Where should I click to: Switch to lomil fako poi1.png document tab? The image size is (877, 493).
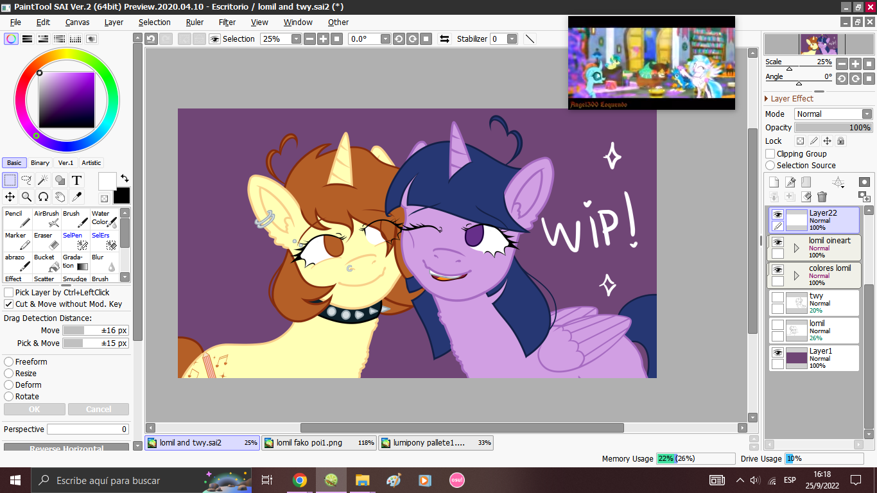coord(319,443)
